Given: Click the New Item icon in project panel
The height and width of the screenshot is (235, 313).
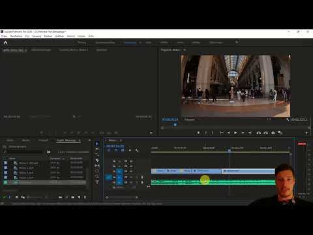Looking at the screenshot, I should (79, 197).
